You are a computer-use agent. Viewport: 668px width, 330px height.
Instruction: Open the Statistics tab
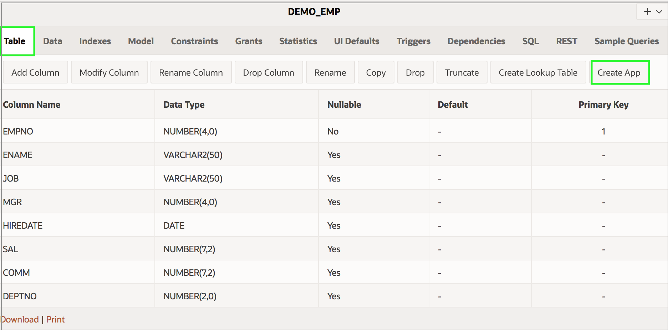click(298, 41)
